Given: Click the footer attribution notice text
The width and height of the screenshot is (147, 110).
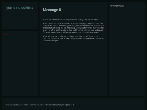Looking at the screenshot, I should click(40, 105).
